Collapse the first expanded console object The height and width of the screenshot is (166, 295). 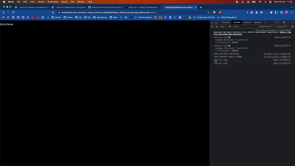pyautogui.click(x=214, y=37)
